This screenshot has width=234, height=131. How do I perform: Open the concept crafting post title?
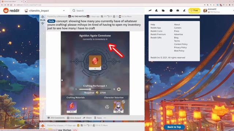(94, 25)
